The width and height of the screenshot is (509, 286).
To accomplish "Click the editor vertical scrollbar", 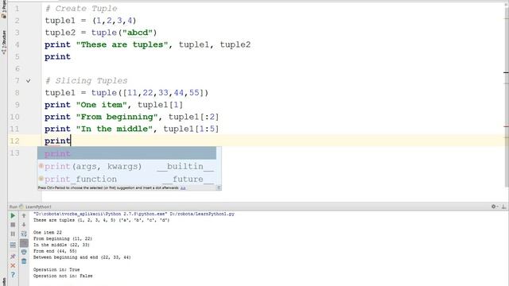I will click(507, 97).
